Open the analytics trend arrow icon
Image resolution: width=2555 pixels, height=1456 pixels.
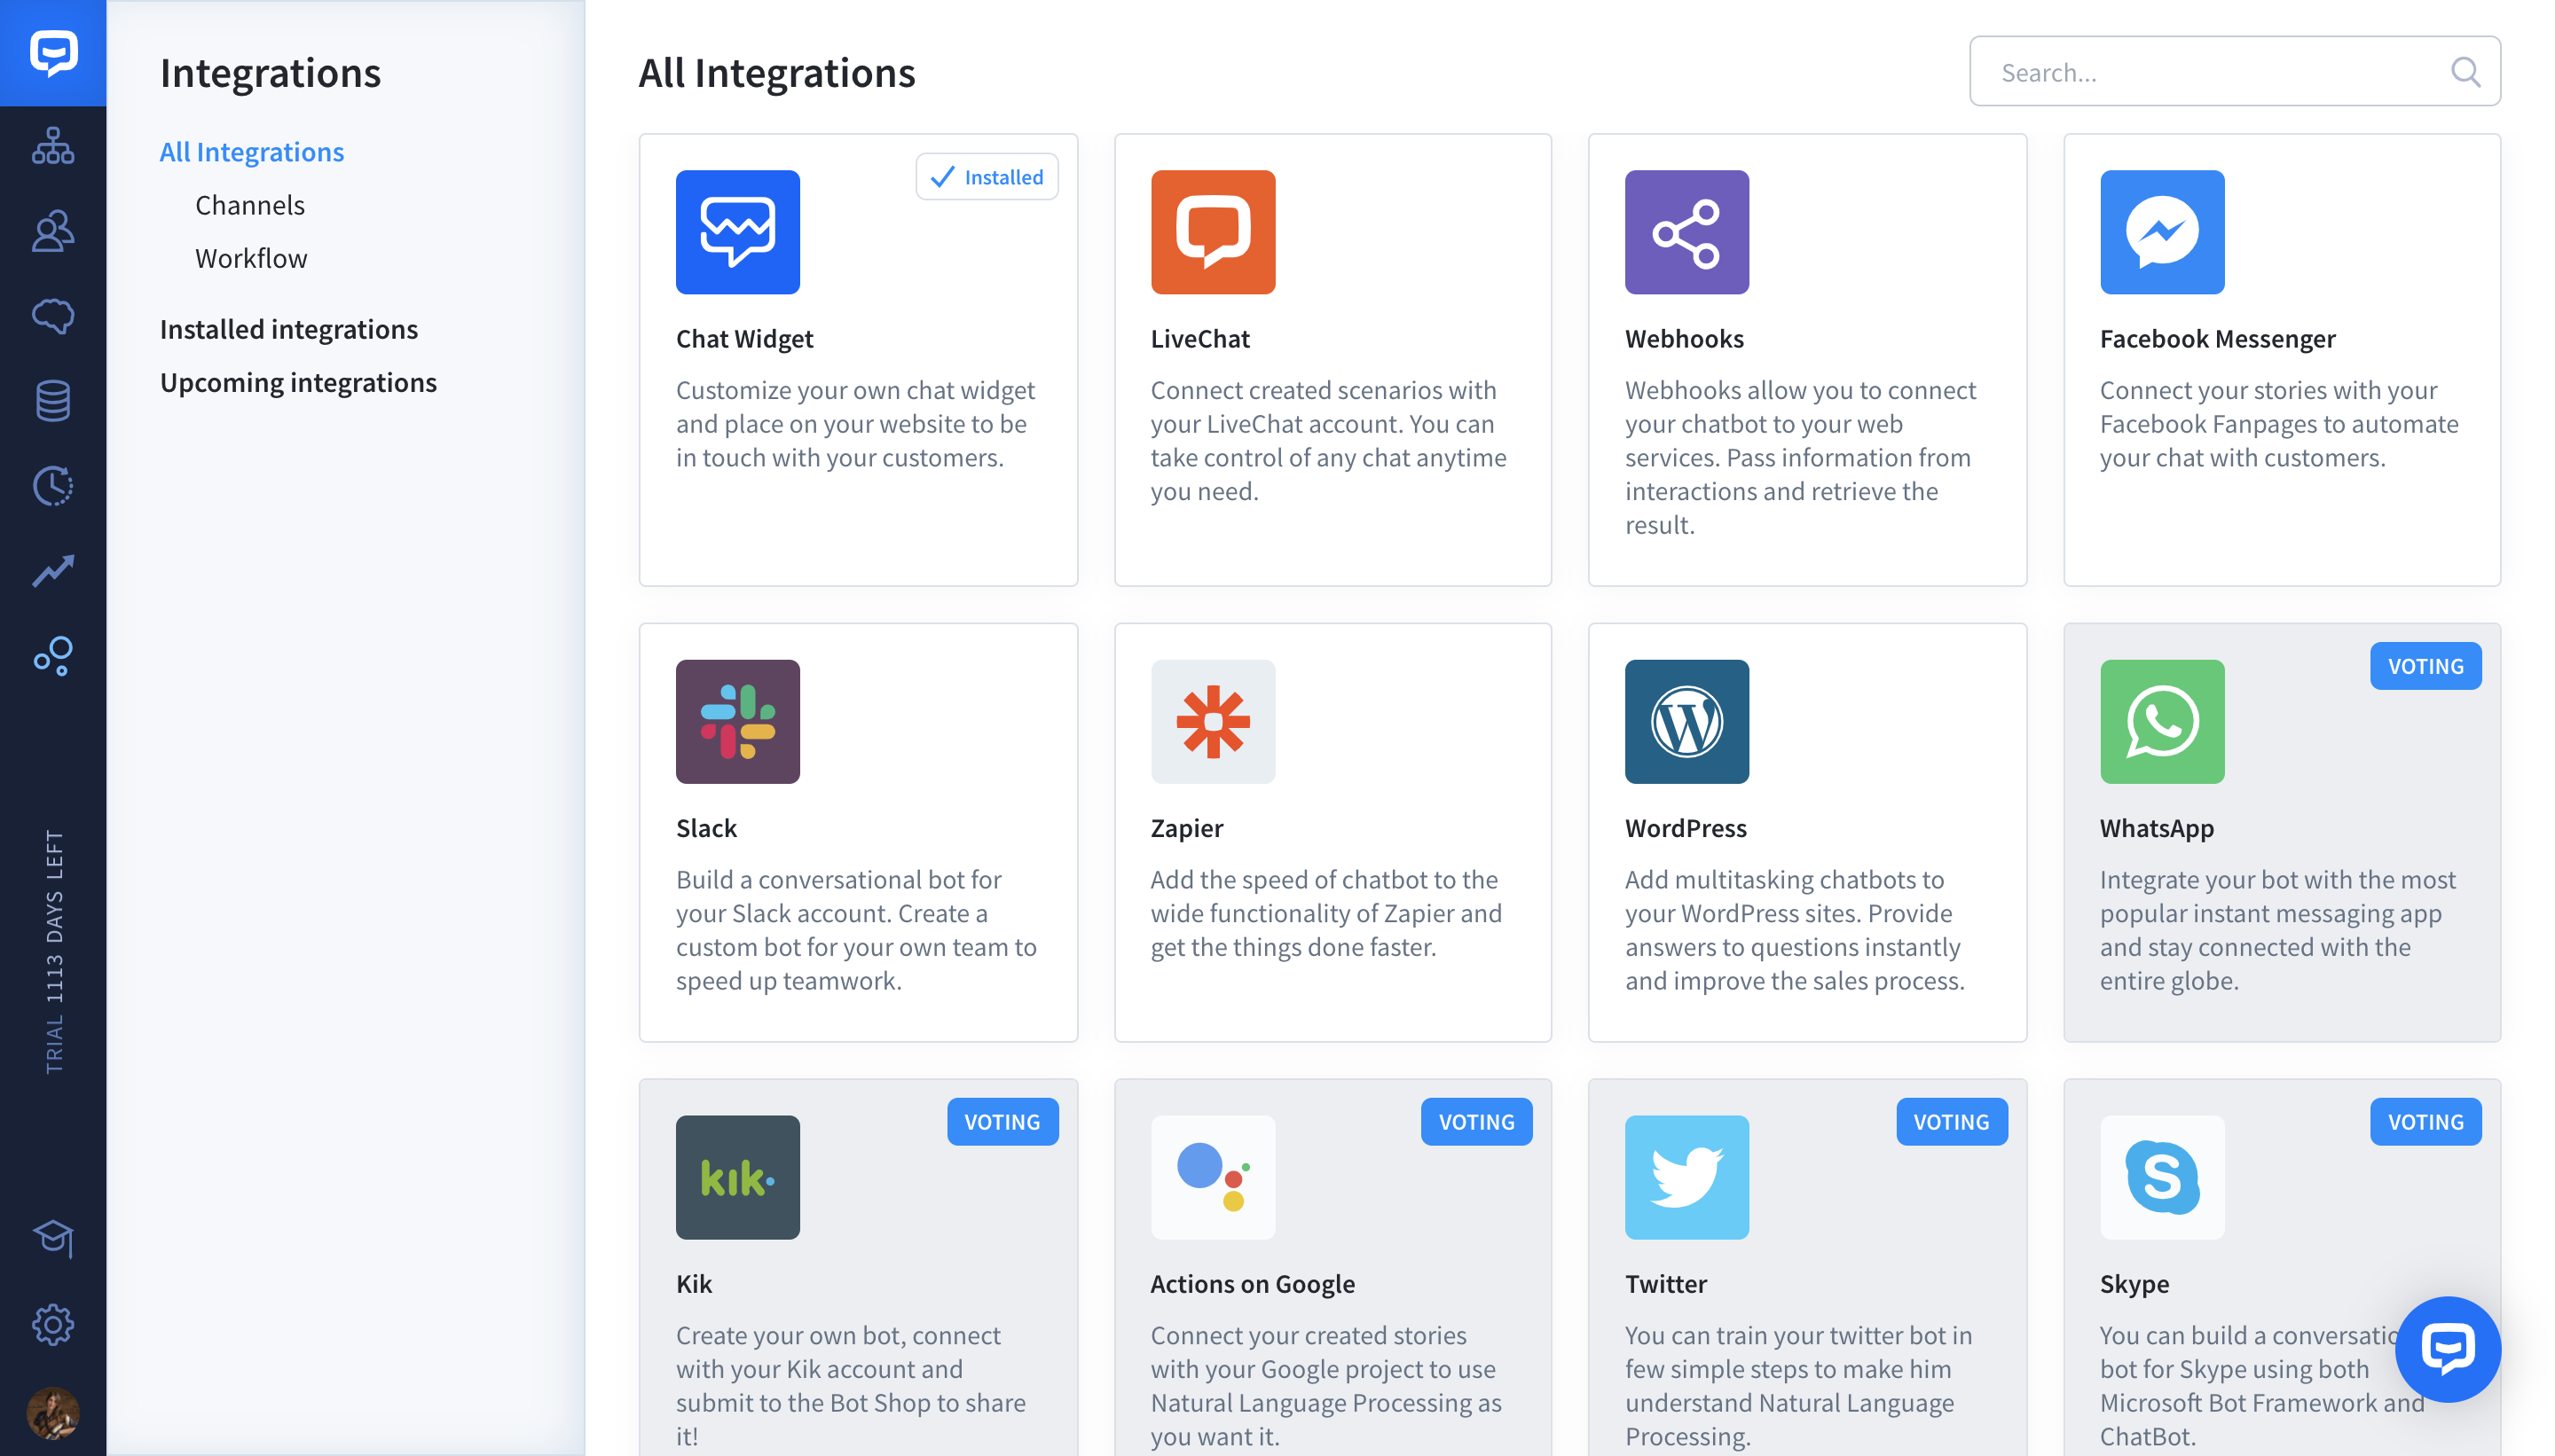[x=53, y=571]
